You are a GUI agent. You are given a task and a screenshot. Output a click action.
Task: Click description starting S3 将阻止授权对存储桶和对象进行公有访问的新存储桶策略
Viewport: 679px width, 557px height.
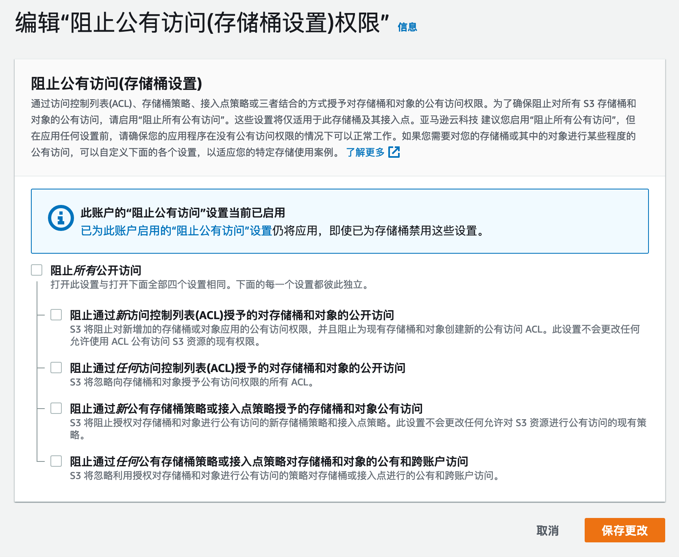[358, 429]
